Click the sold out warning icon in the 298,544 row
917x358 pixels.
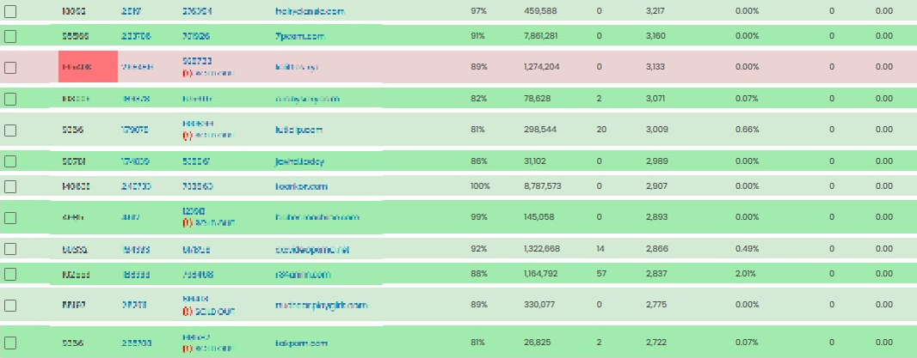187,136
